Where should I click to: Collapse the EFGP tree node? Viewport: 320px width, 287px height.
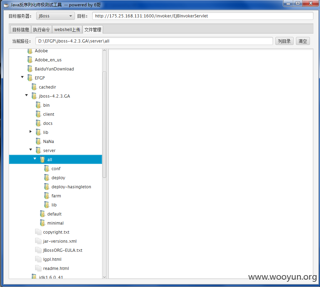click(22, 77)
